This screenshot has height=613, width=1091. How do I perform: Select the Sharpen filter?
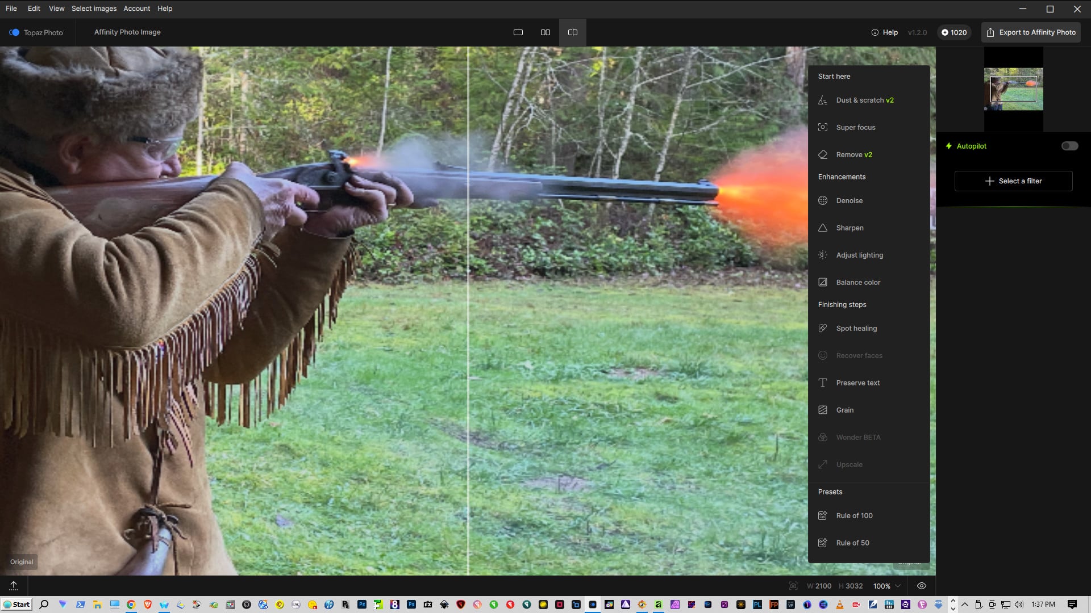(x=850, y=228)
